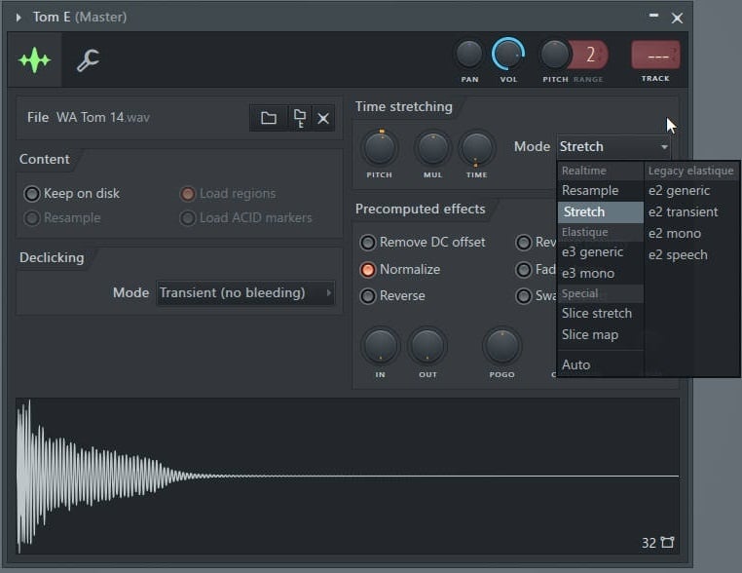Select Resample in the mode menu
742x573 pixels.
[x=600, y=190]
